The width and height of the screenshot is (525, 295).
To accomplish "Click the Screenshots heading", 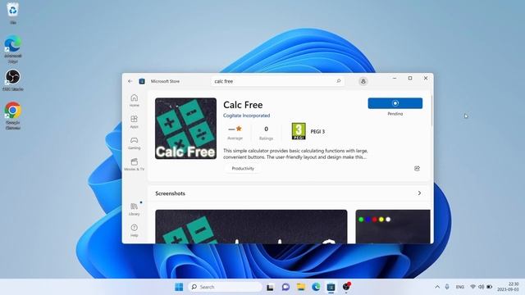I will point(170,193).
